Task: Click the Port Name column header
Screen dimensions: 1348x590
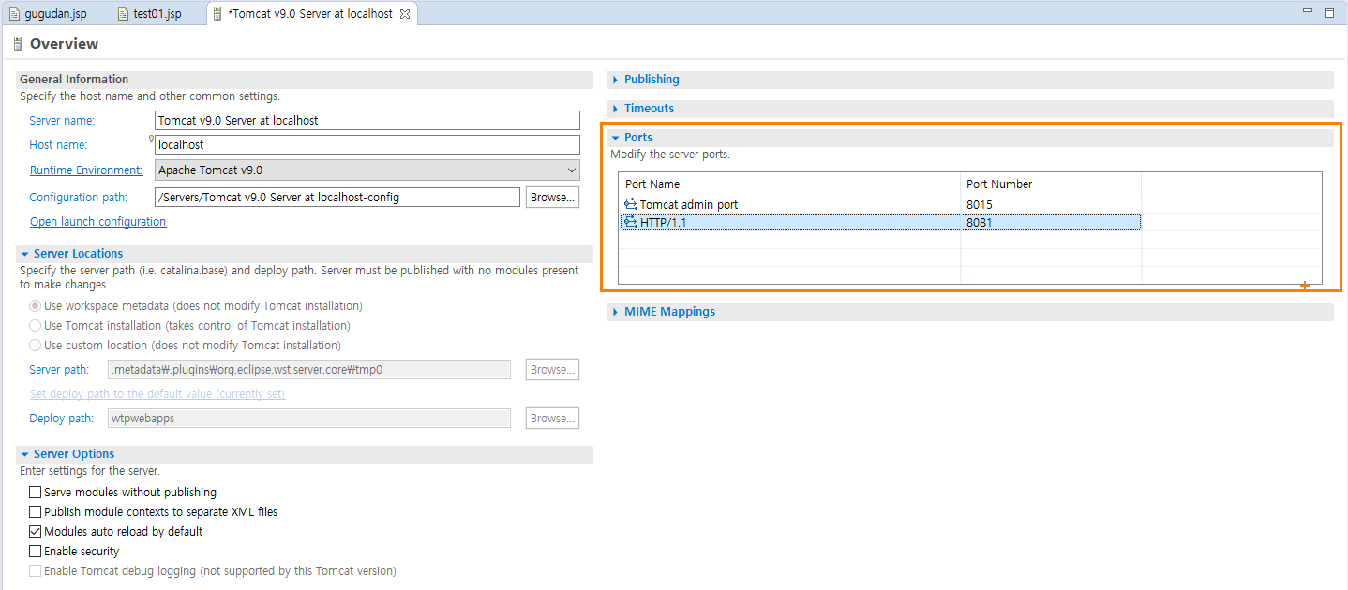Action: pos(789,184)
